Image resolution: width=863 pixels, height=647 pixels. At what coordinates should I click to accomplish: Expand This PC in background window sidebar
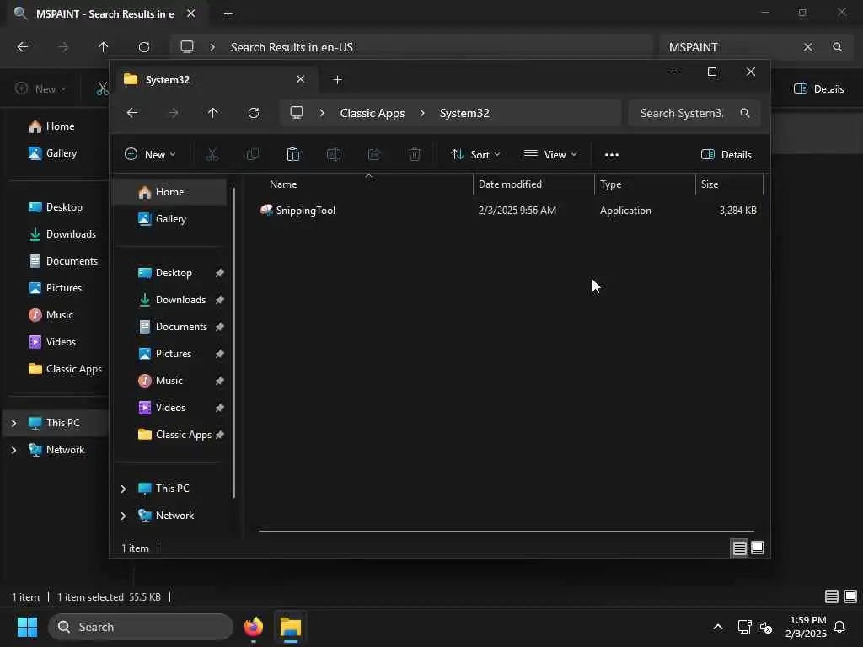[13, 423]
